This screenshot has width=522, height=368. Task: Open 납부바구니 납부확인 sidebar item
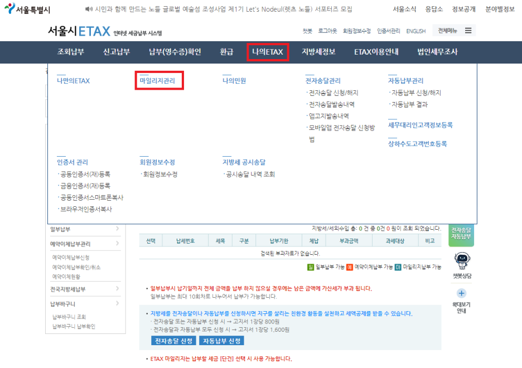pos(74,326)
